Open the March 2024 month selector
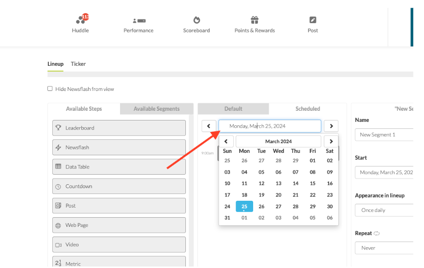The width and height of the screenshot is (424, 268). point(278,141)
